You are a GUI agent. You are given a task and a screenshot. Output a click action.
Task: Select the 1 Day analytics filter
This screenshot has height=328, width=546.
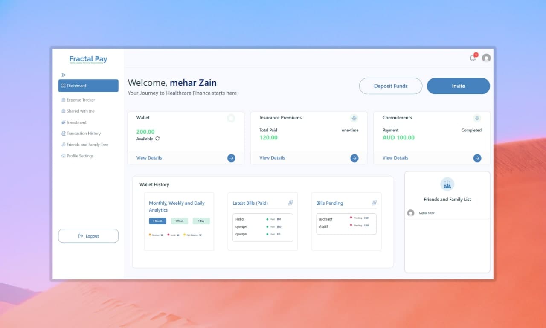click(201, 221)
